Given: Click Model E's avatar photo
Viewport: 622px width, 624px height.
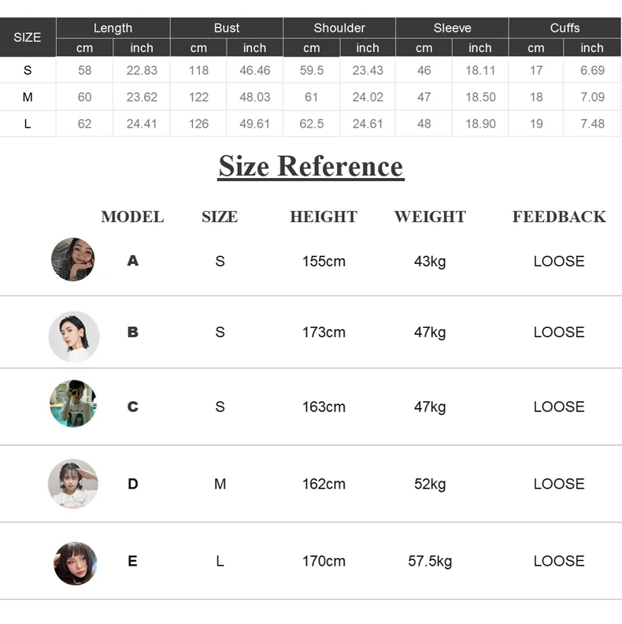Looking at the screenshot, I should click(75, 563).
